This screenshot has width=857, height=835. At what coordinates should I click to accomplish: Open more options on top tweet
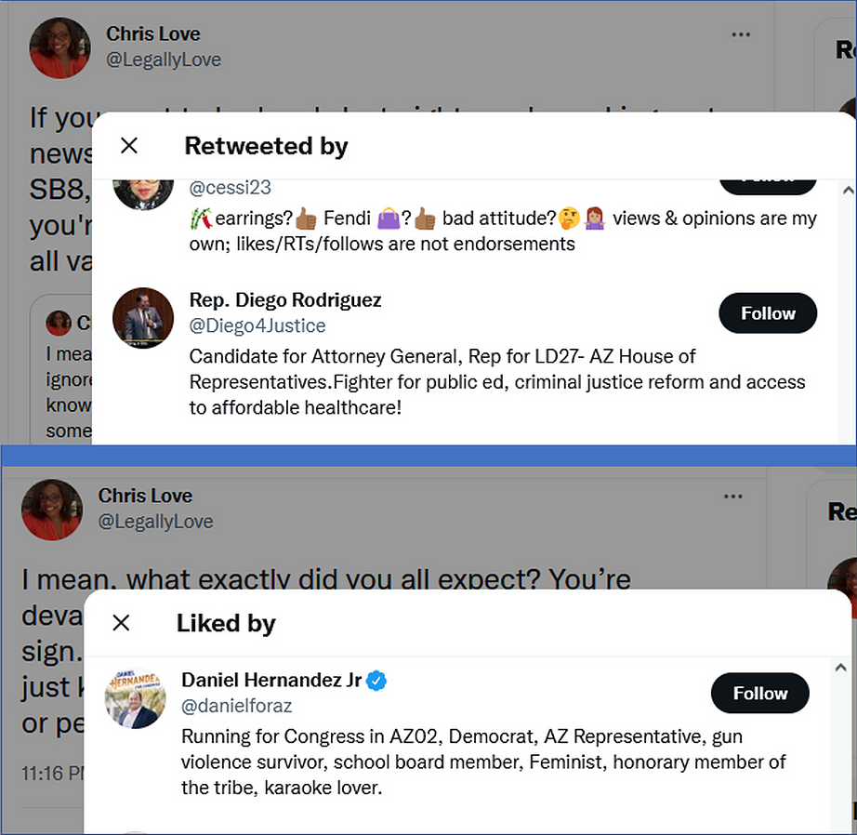[741, 34]
